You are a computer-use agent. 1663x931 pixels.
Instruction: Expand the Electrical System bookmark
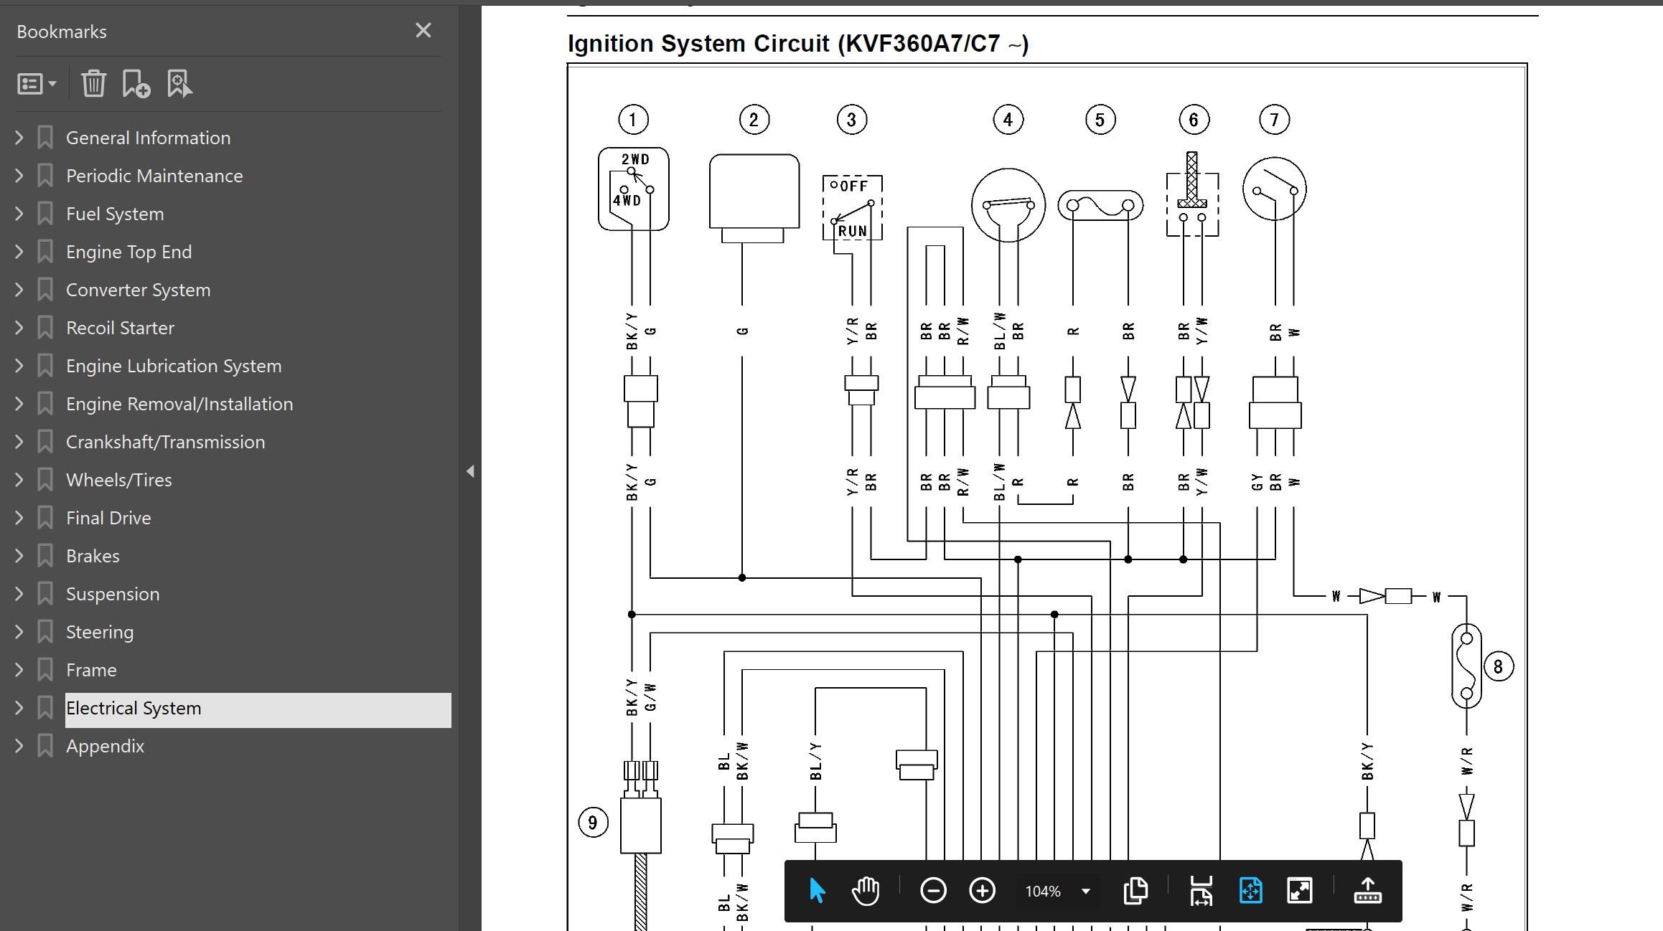pyautogui.click(x=19, y=707)
